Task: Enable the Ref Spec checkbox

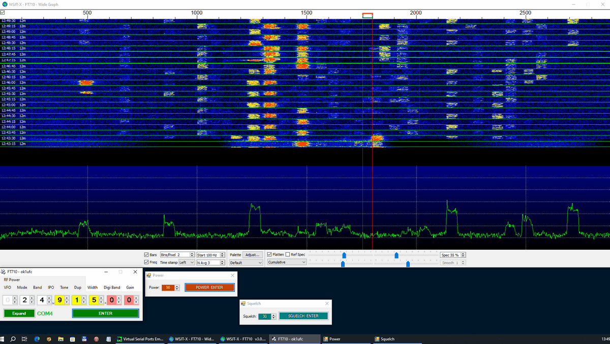Action: [288, 255]
